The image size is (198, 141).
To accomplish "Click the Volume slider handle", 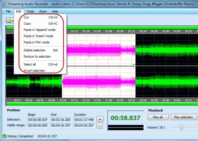I will point(181,128).
